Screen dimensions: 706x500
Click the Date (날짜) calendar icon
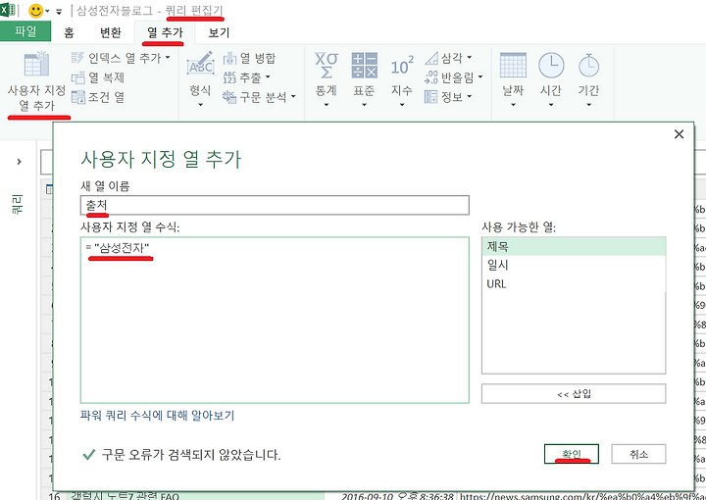(x=513, y=66)
